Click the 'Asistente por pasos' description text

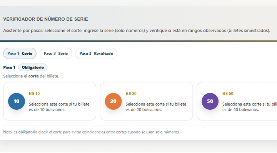pyautogui.click(x=137, y=30)
